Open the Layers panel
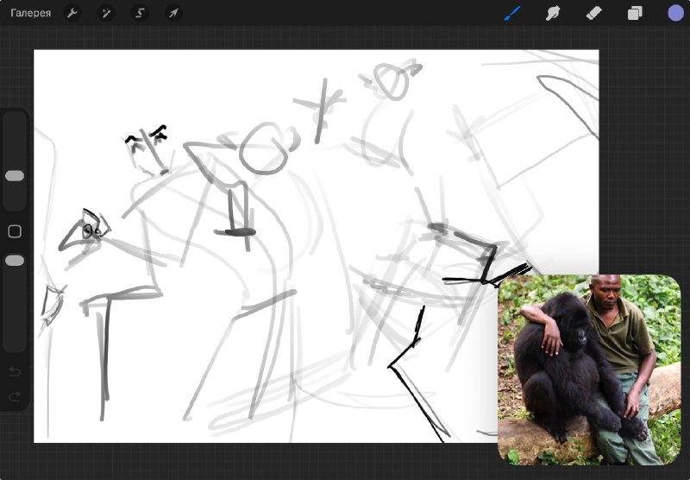 (635, 13)
